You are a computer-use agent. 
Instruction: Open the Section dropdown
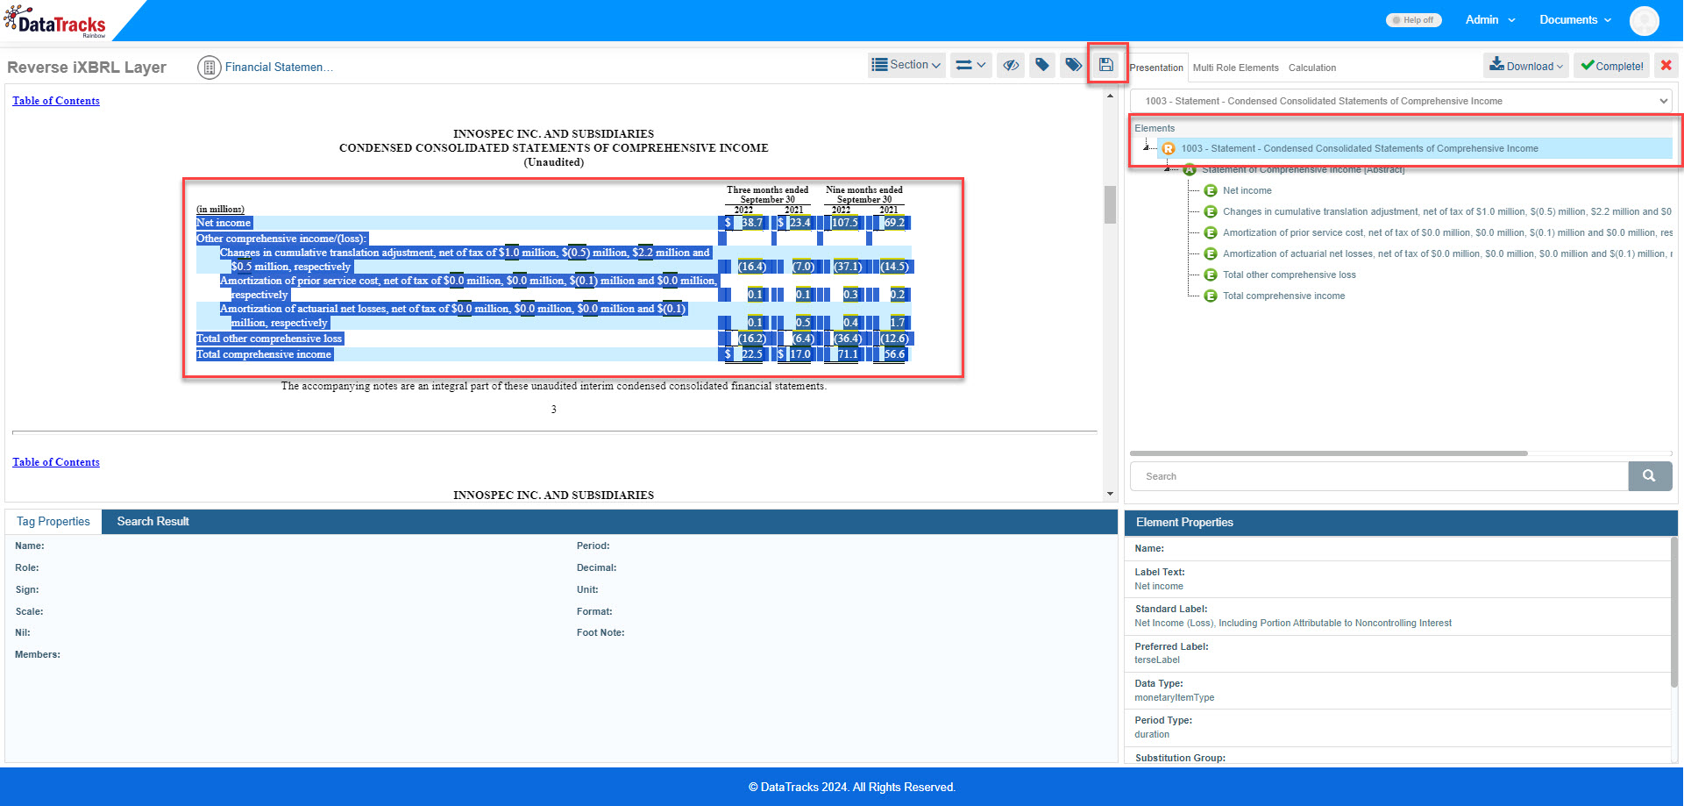click(x=906, y=65)
